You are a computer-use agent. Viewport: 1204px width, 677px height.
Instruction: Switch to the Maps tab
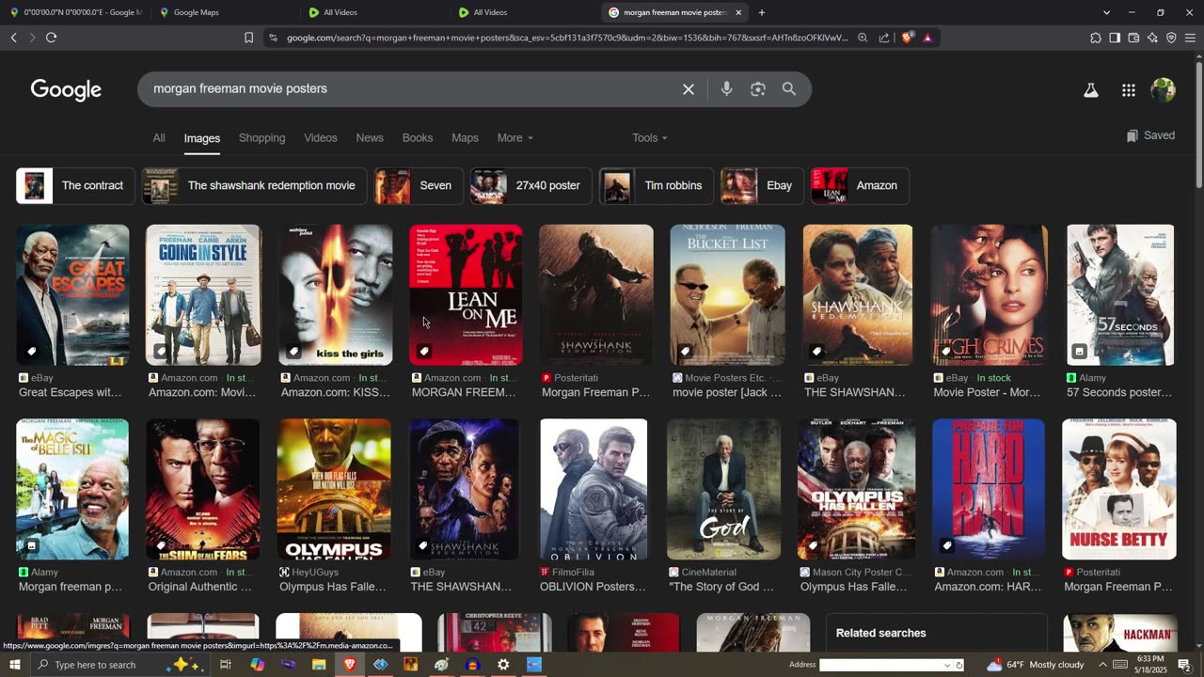(x=465, y=137)
